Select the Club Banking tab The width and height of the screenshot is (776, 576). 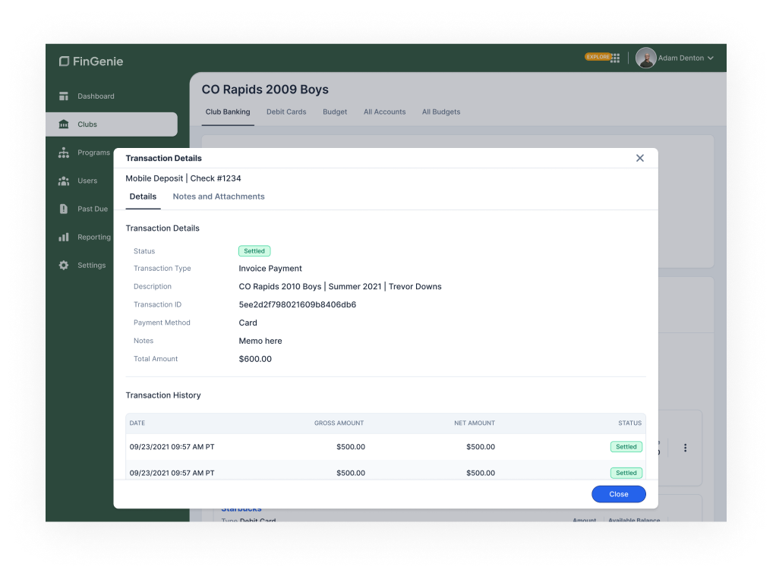[x=228, y=112]
